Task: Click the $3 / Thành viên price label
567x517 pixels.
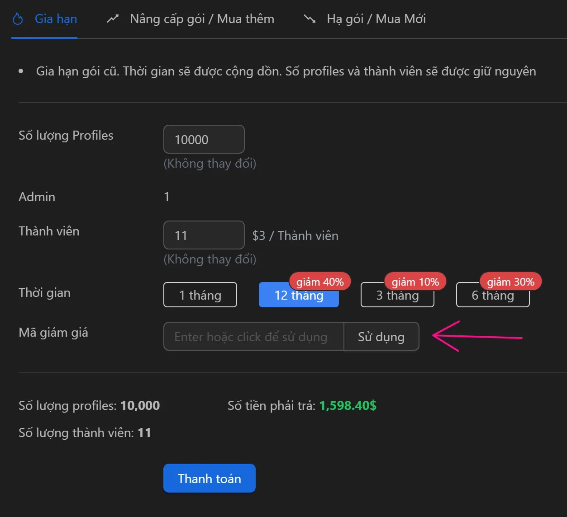Action: [x=295, y=236]
